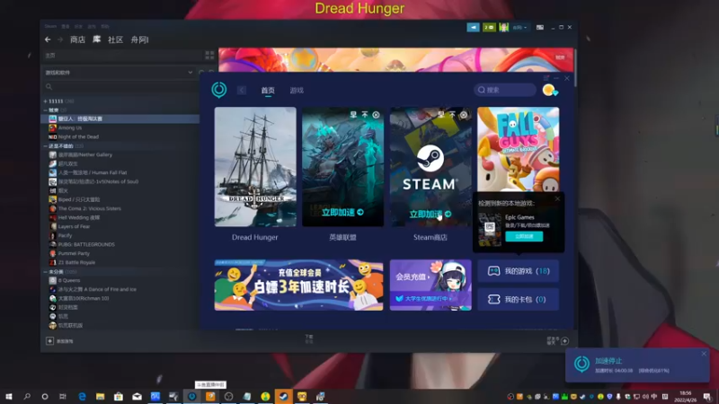
Task: Close the Epic Games detection popup
Action: [557, 198]
